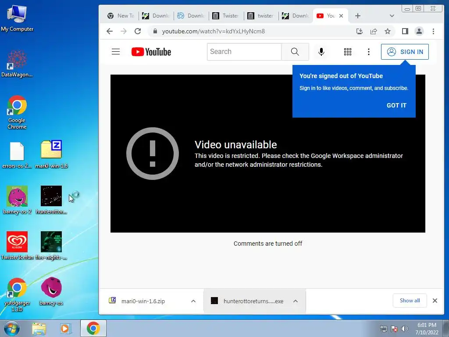
Task: Open the mari0-win-1.6.zip downloaded file
Action: tap(143, 301)
